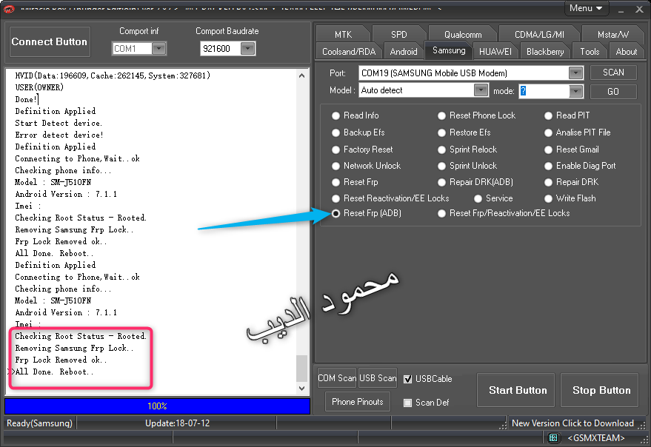Viewport: 651px width, 447px height.
Task: Click the Start Button
Action: (515, 390)
